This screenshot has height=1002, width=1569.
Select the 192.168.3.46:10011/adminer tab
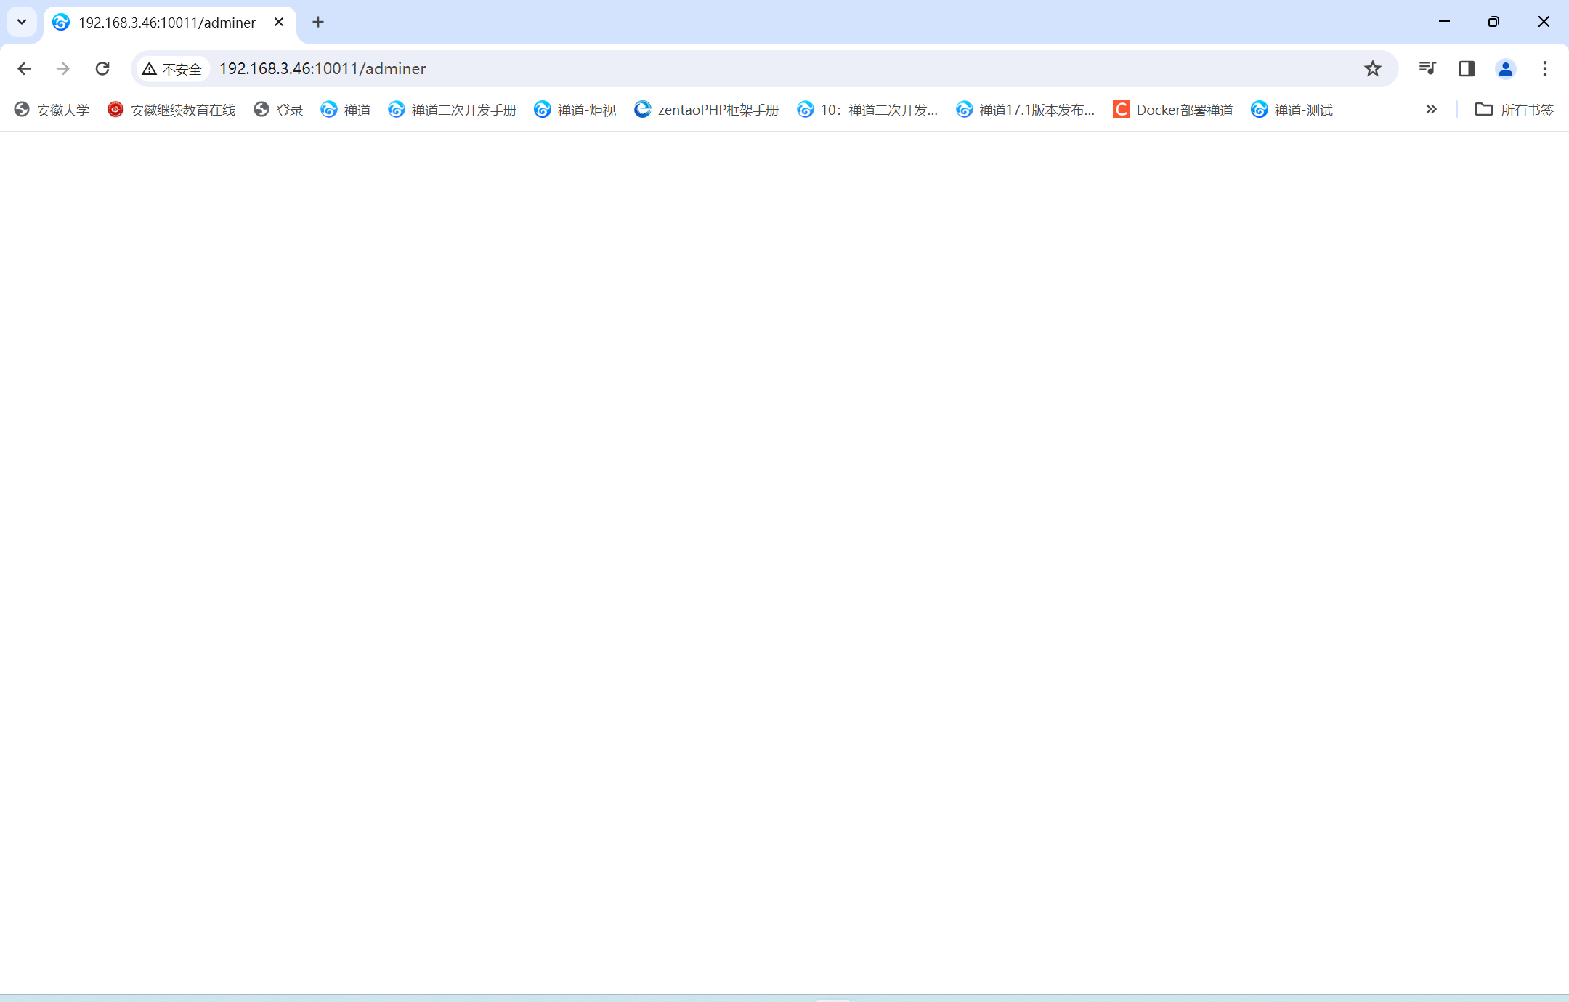pyautogui.click(x=166, y=23)
